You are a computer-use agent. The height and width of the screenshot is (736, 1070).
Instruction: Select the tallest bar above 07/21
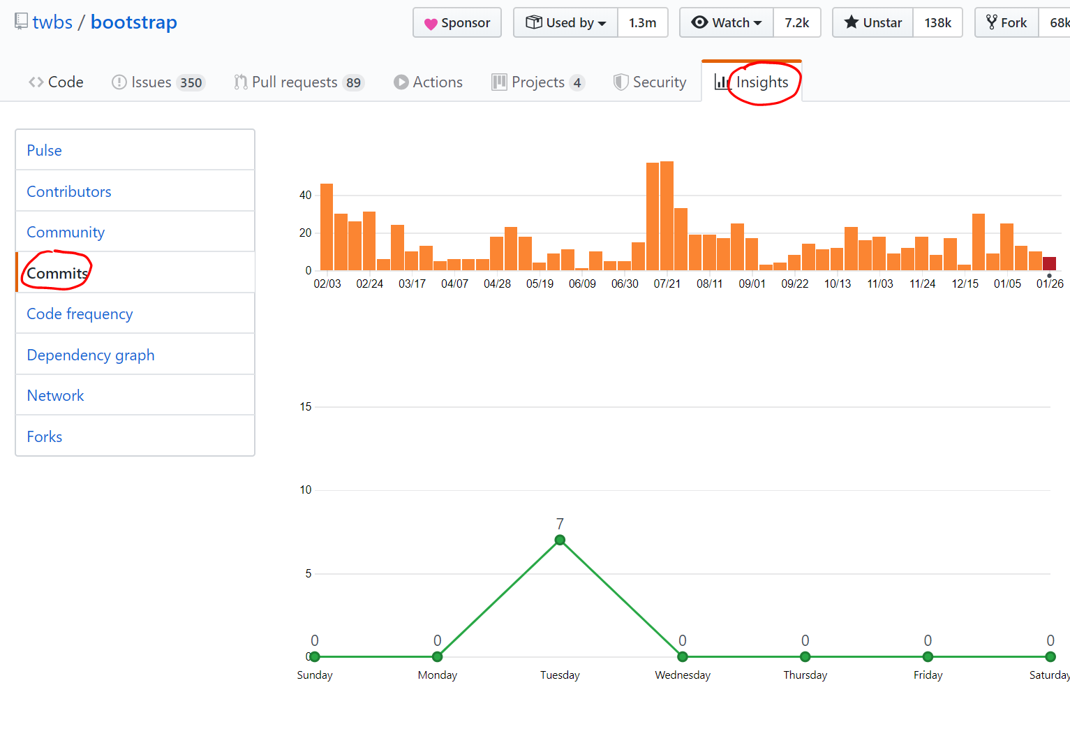pos(667,216)
